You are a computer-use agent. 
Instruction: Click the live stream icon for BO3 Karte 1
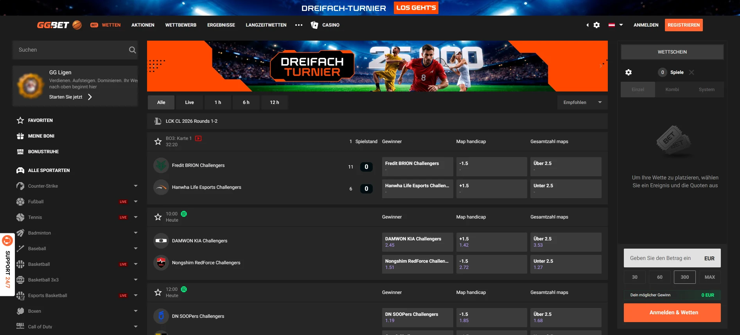(x=198, y=138)
